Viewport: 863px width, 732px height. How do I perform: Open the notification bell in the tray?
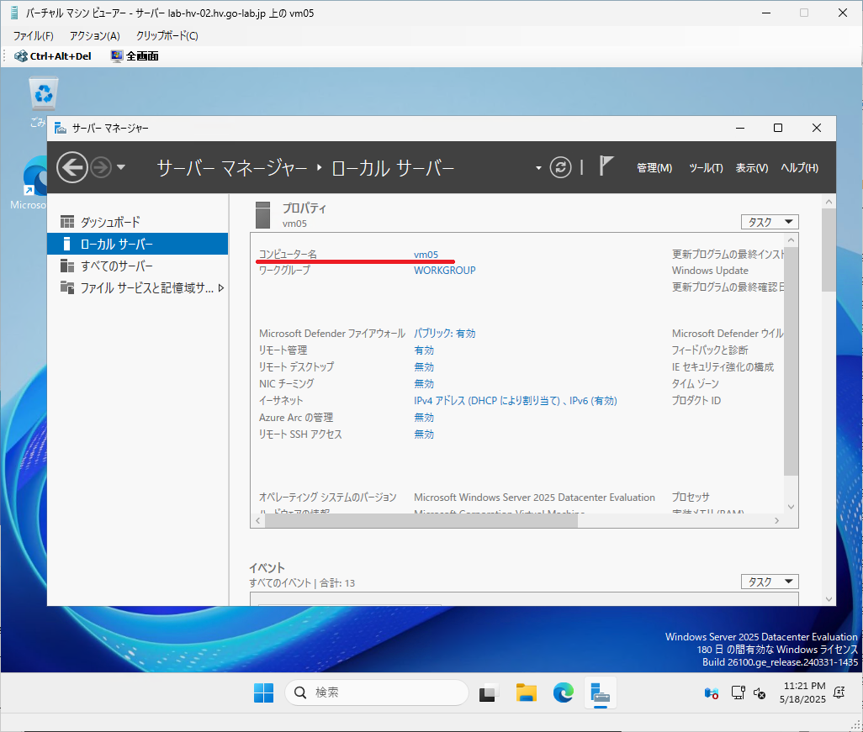839,693
